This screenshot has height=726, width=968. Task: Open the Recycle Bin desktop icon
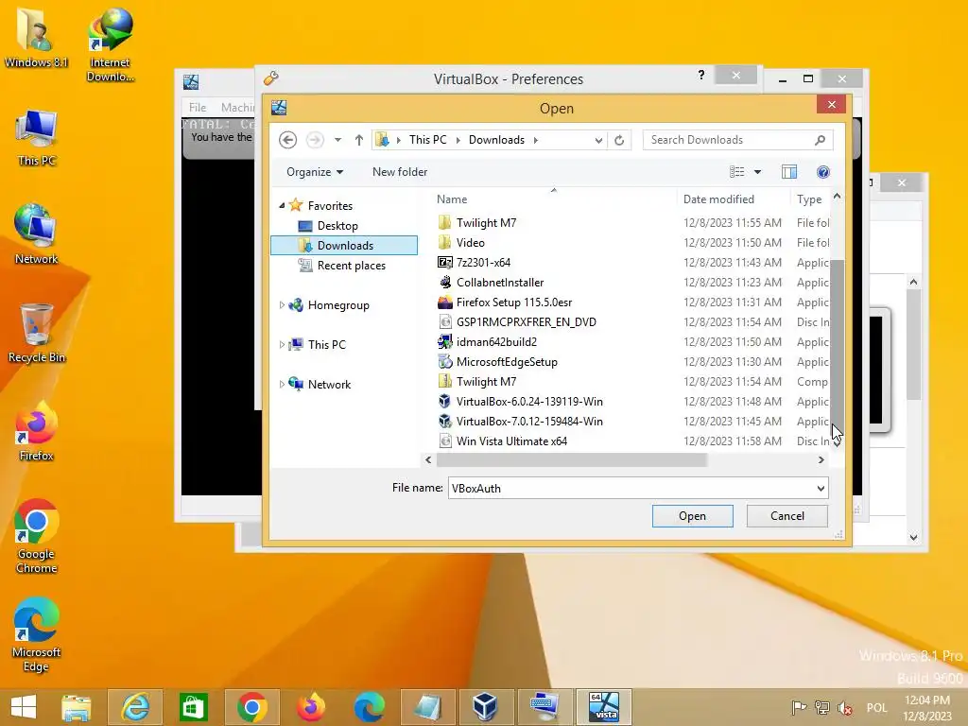[x=37, y=334]
